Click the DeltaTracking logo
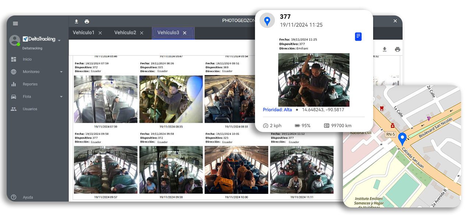The width and height of the screenshot is (471, 217). click(39, 39)
